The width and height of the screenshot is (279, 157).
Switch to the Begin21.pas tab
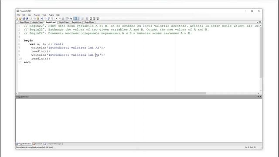point(37,22)
